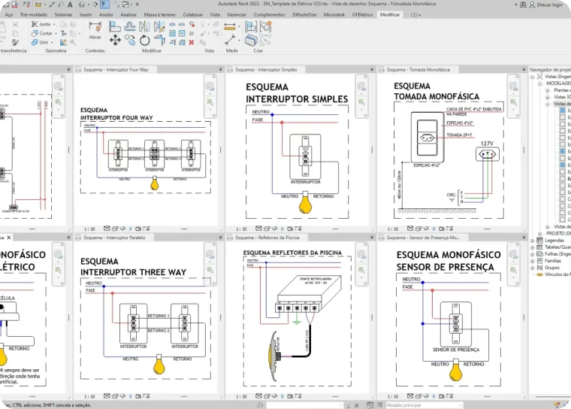Select the Move tool
This screenshot has height=409, width=571.
coord(115,40)
